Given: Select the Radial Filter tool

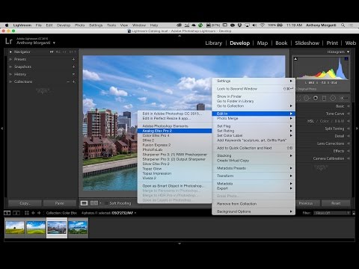Looking at the screenshot, I should tap(333, 98).
